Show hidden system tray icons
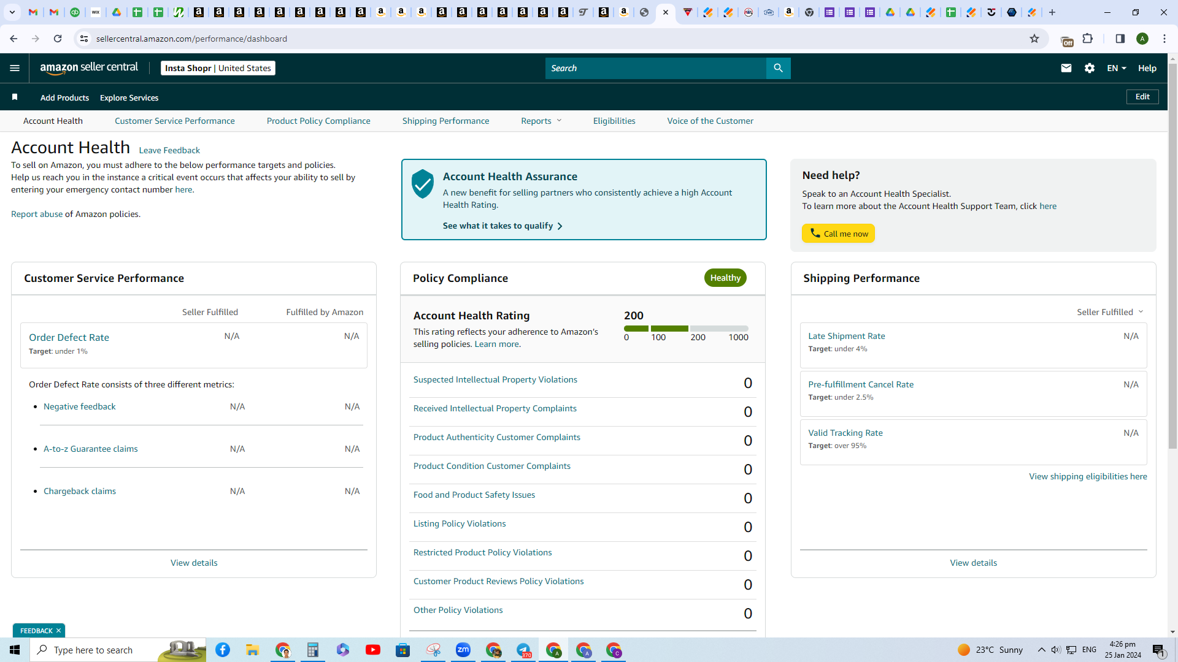The image size is (1178, 662). point(1041,650)
